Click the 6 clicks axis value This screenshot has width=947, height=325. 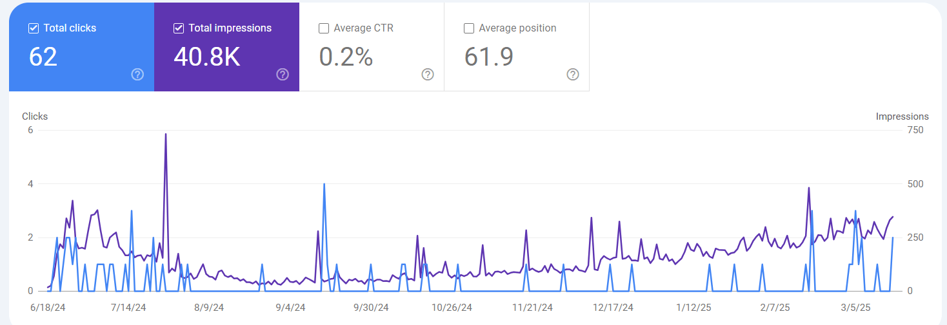[30, 130]
